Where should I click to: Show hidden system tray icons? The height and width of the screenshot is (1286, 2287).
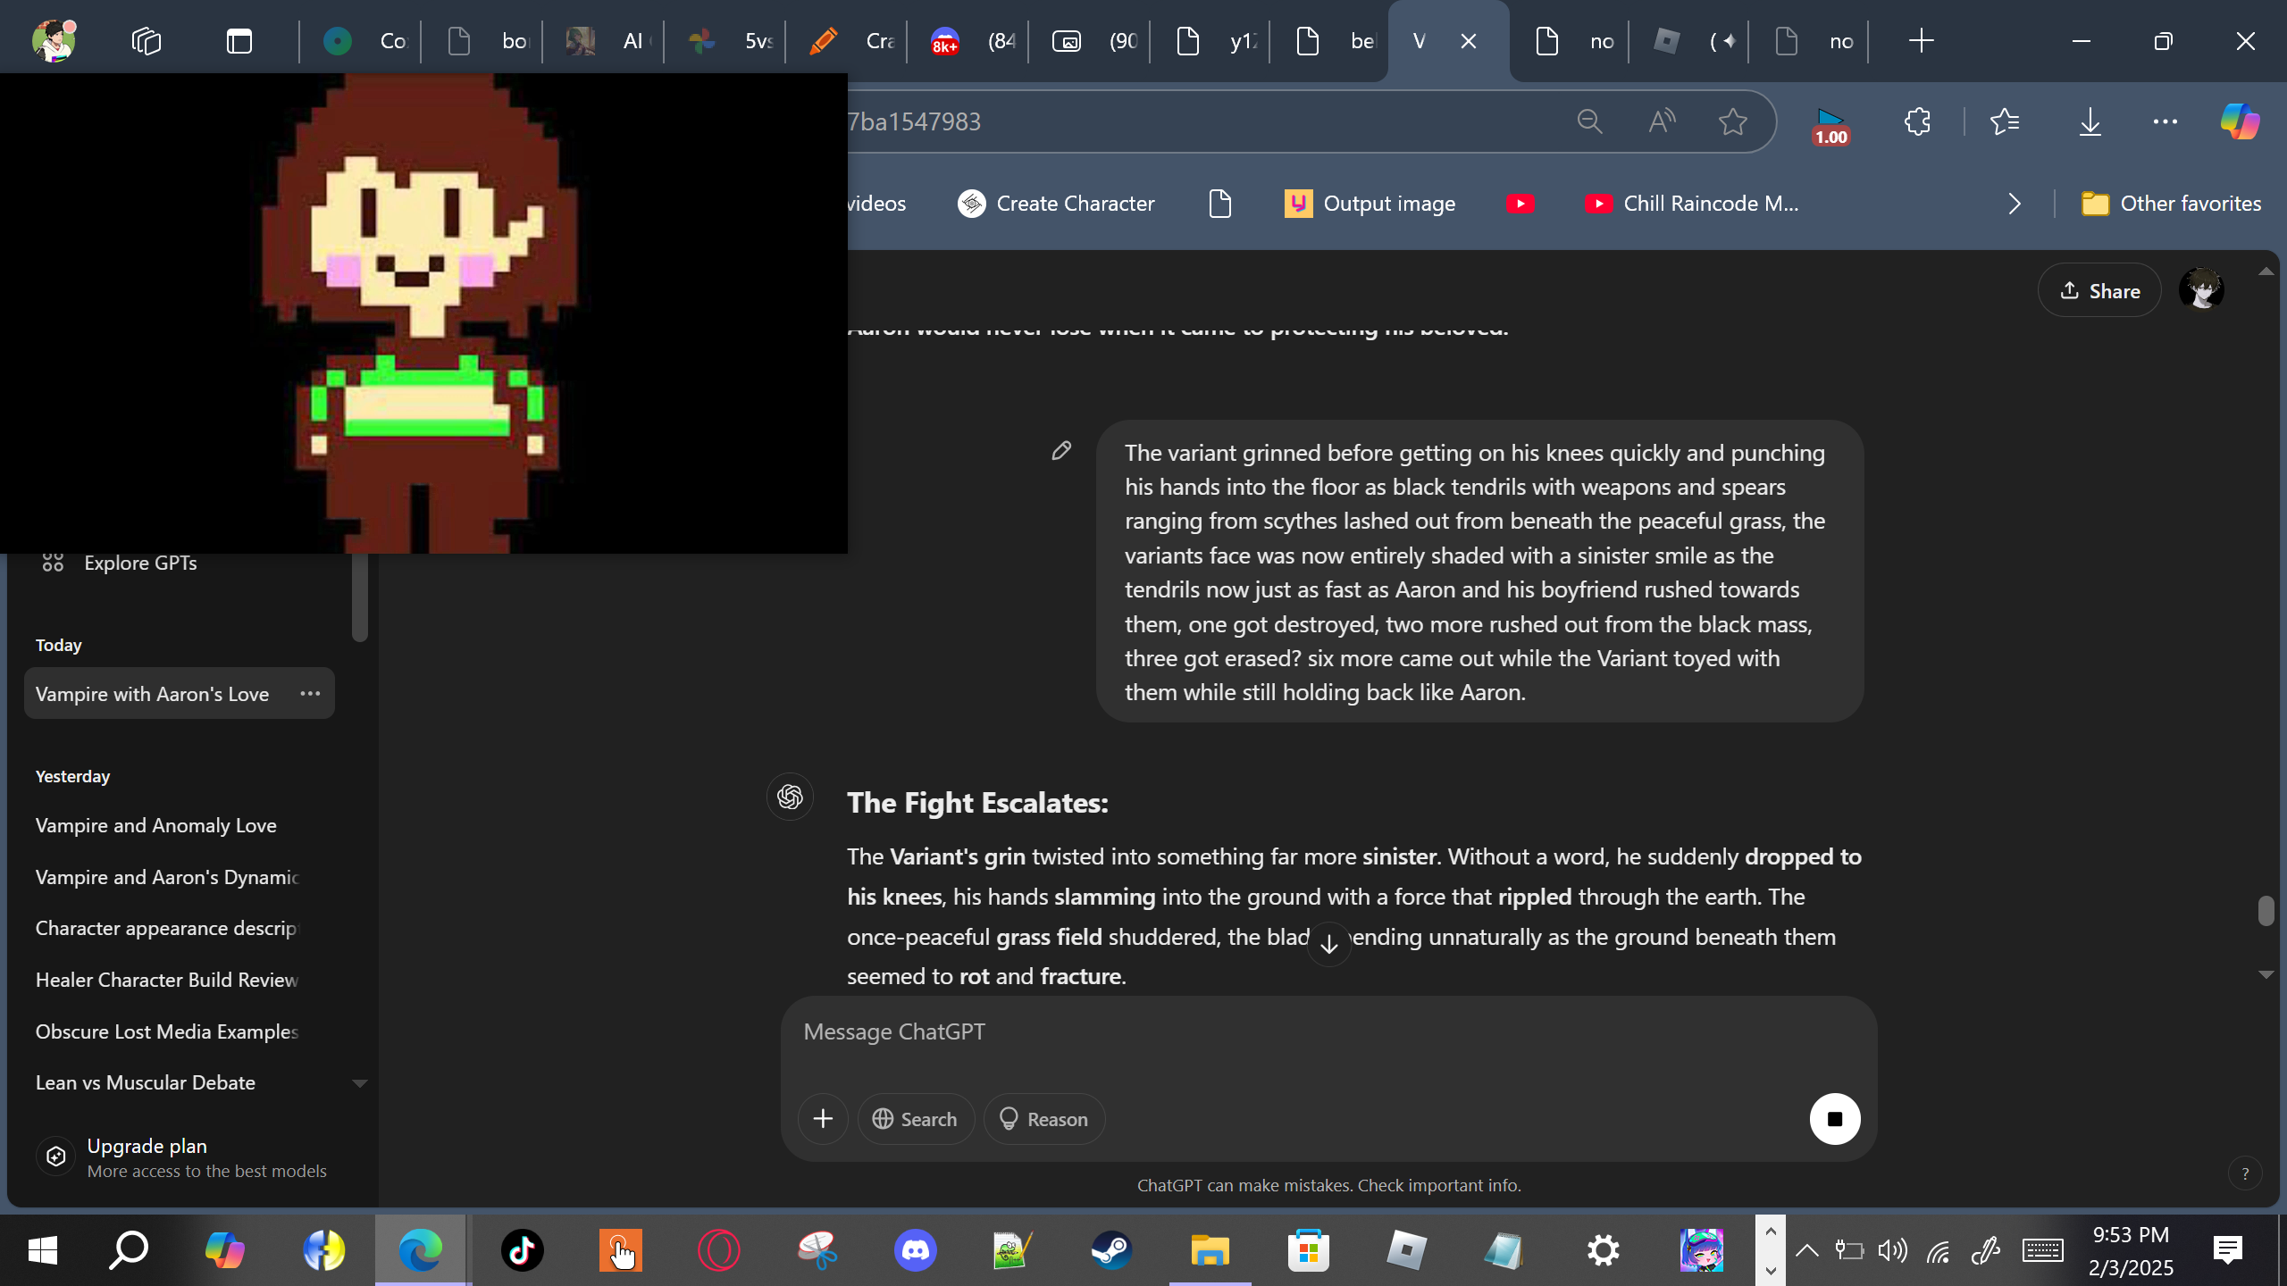(x=1806, y=1250)
